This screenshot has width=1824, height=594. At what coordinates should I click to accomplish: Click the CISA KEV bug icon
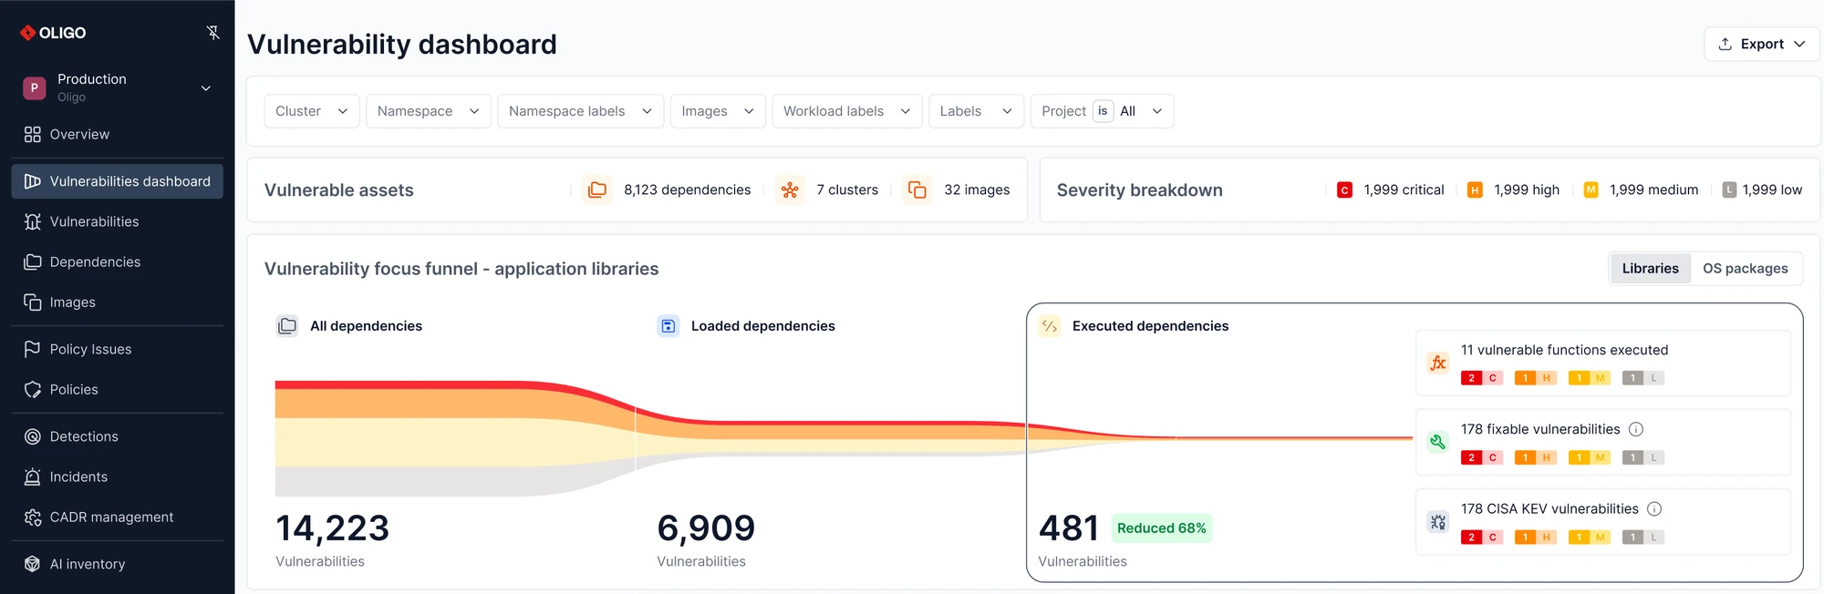pos(1438,522)
